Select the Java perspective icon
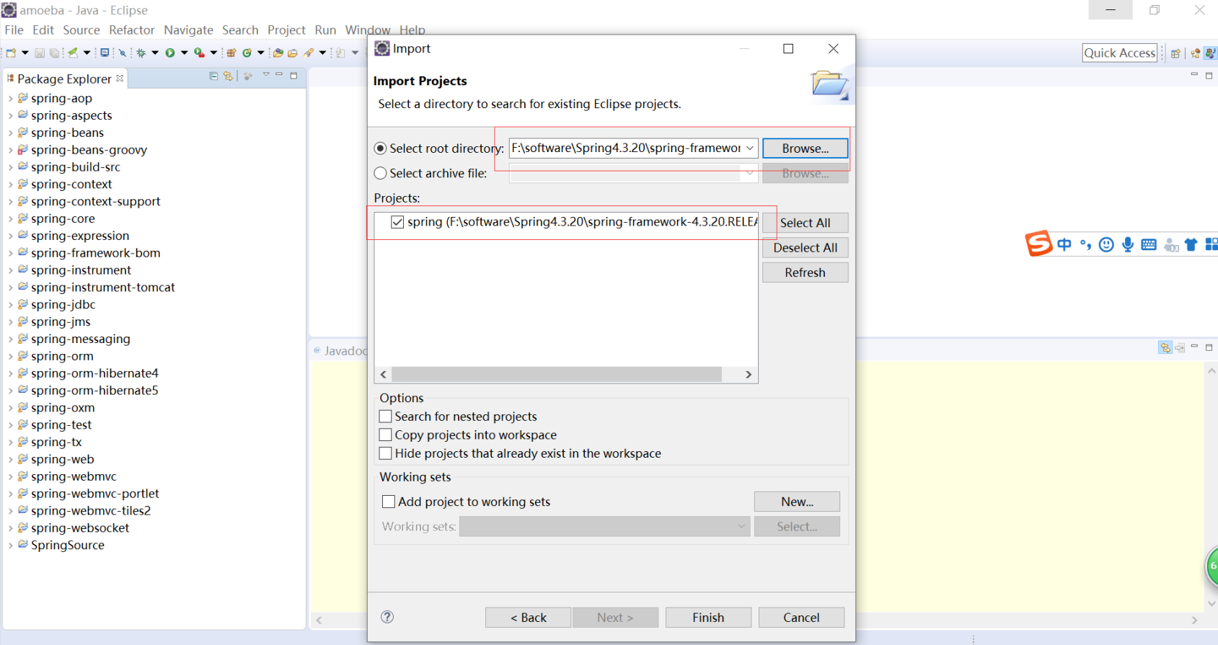Viewport: 1218px width, 645px height. (x=1211, y=53)
